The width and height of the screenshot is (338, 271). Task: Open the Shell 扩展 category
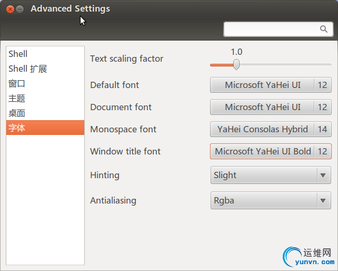(28, 69)
